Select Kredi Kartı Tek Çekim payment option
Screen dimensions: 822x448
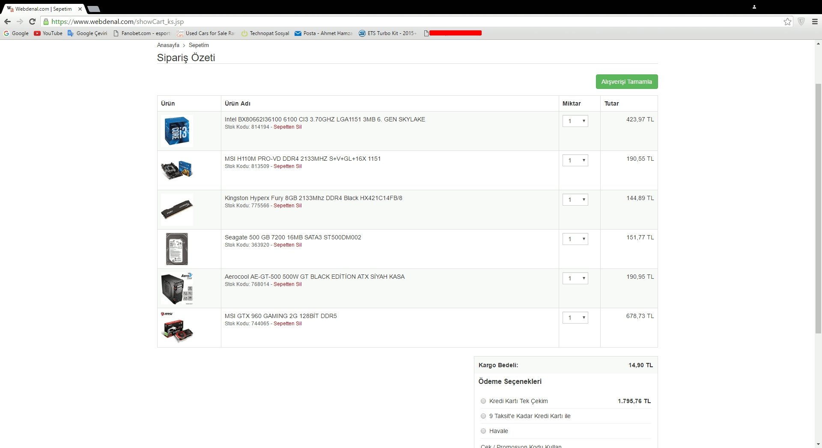483,401
